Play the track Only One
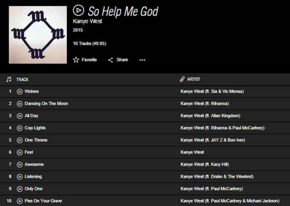Image resolution: width=290 pixels, height=206 pixels. tap(20, 188)
